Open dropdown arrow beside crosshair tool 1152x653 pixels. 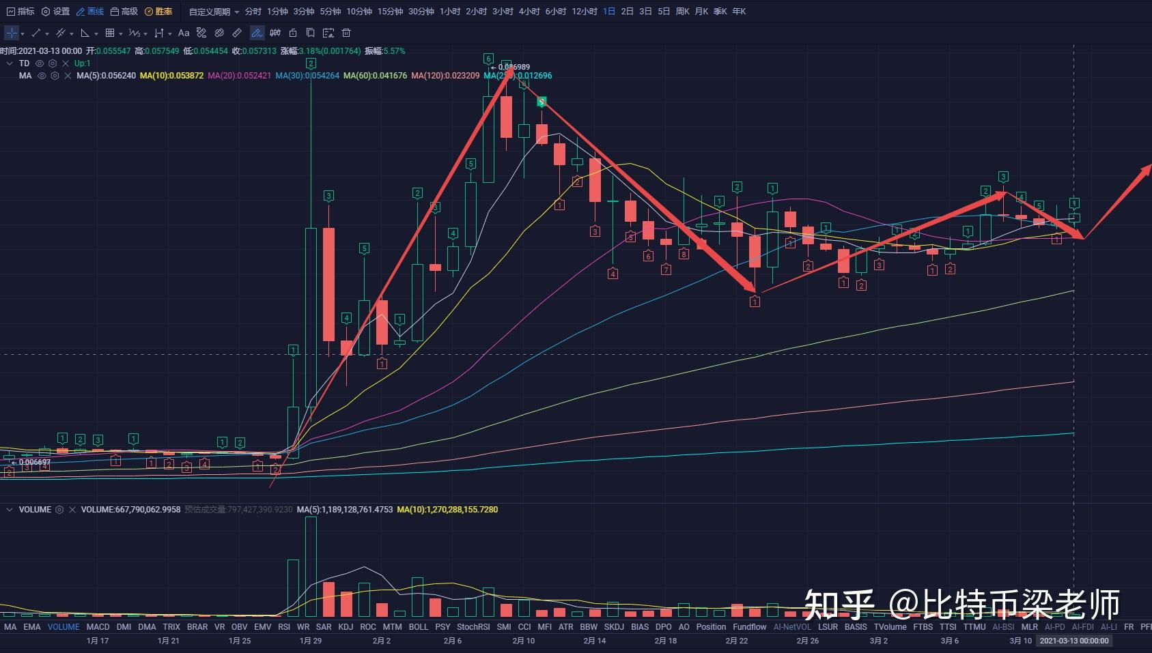(23, 33)
